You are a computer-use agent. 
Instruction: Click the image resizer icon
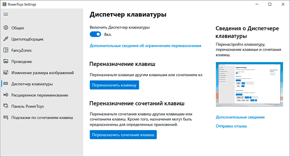click(x=6, y=72)
